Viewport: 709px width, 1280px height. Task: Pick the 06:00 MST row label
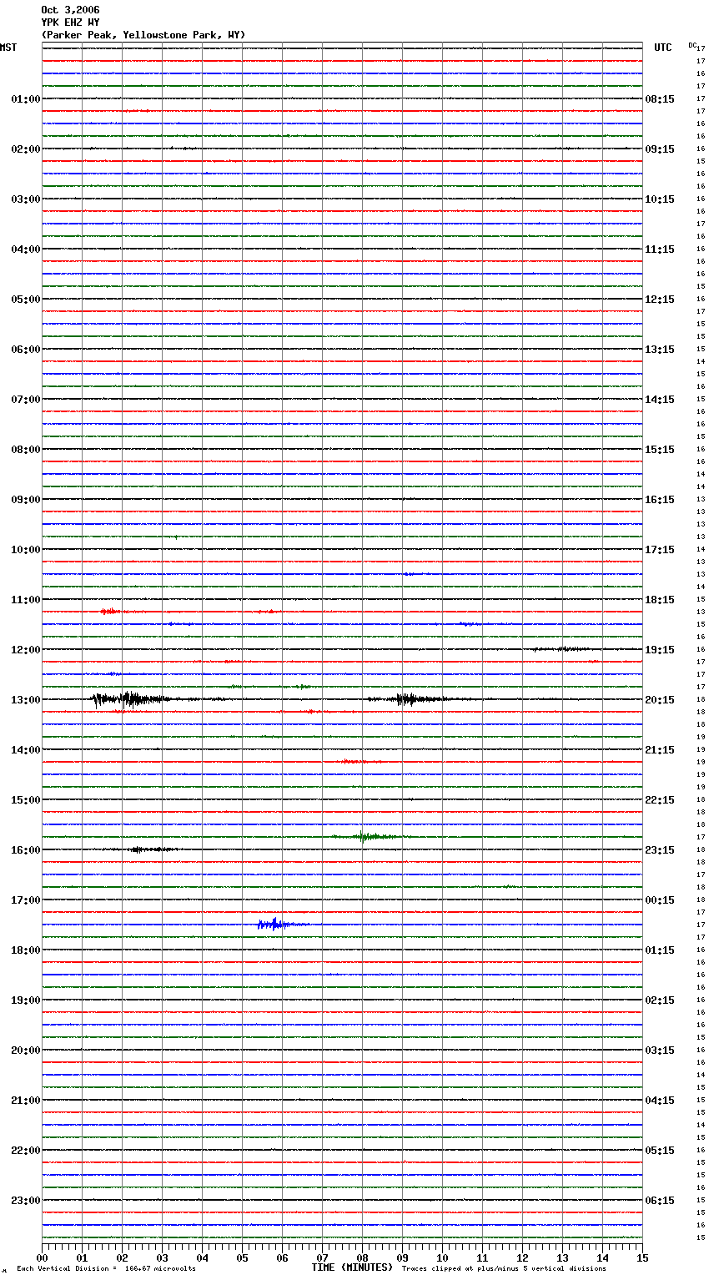[x=26, y=350]
